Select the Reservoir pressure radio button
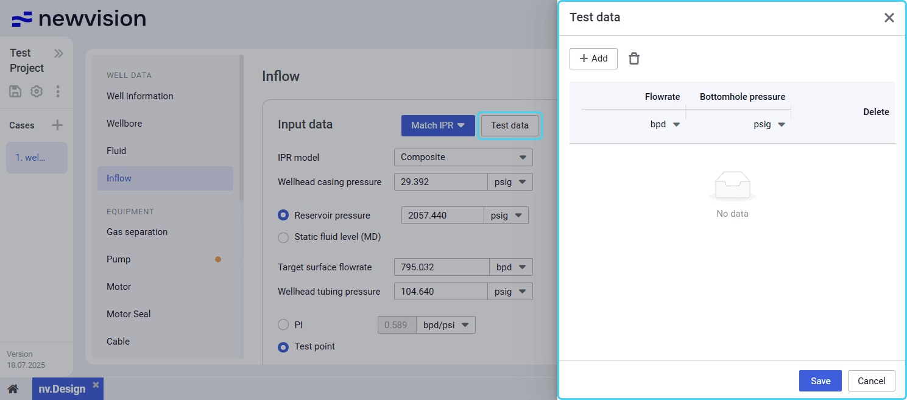 tap(283, 216)
